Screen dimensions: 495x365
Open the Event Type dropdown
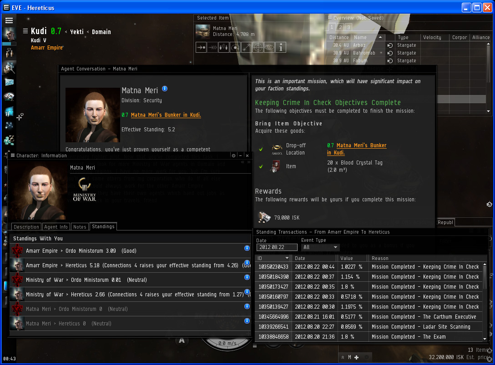[320, 247]
